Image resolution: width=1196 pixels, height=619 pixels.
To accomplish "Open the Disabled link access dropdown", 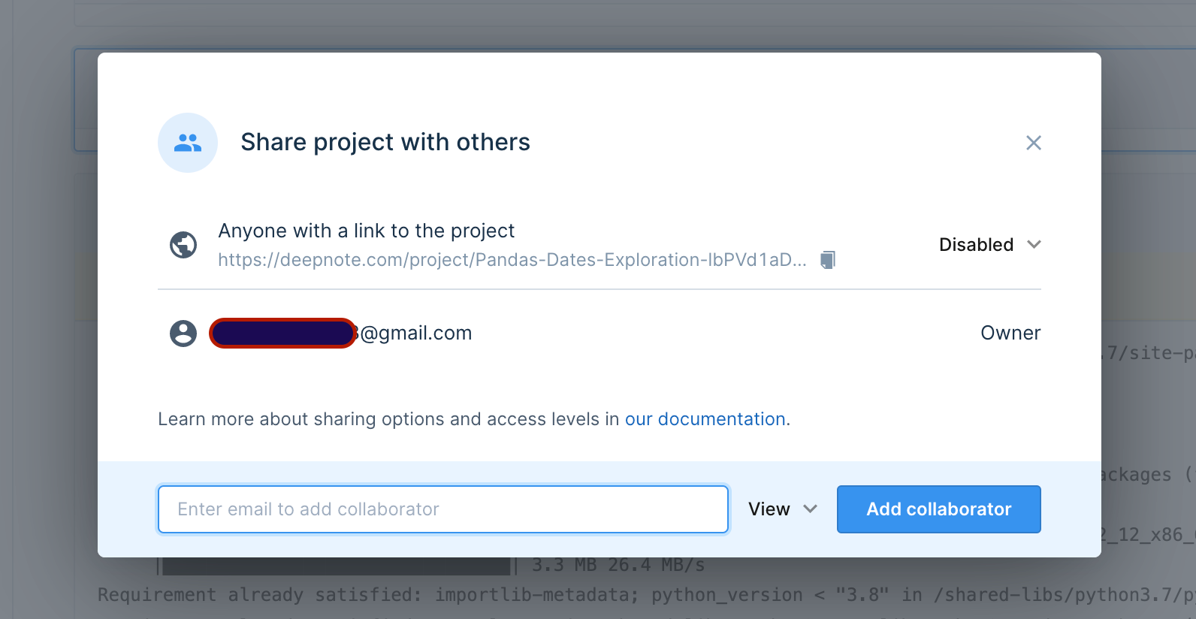I will coord(977,245).
